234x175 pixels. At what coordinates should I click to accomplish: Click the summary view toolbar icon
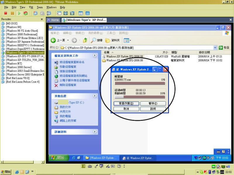(x=81, y=13)
